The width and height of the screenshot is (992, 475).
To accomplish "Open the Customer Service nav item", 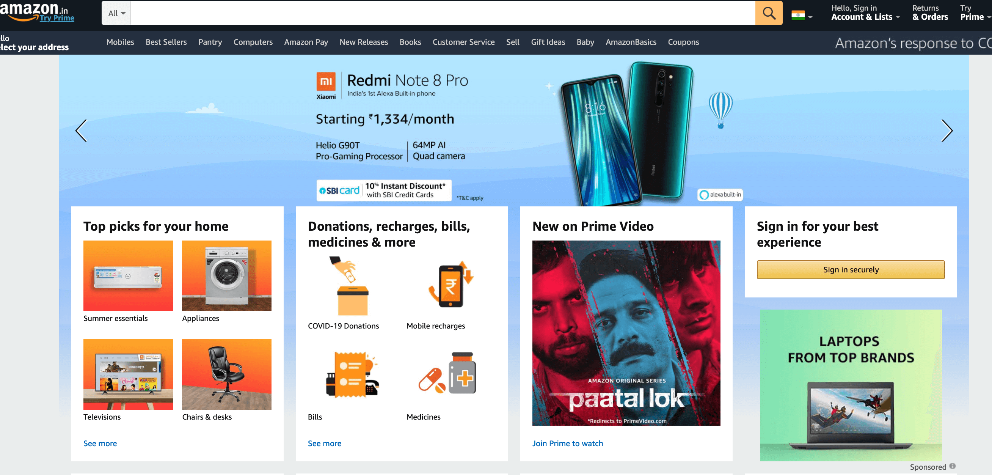I will [463, 42].
